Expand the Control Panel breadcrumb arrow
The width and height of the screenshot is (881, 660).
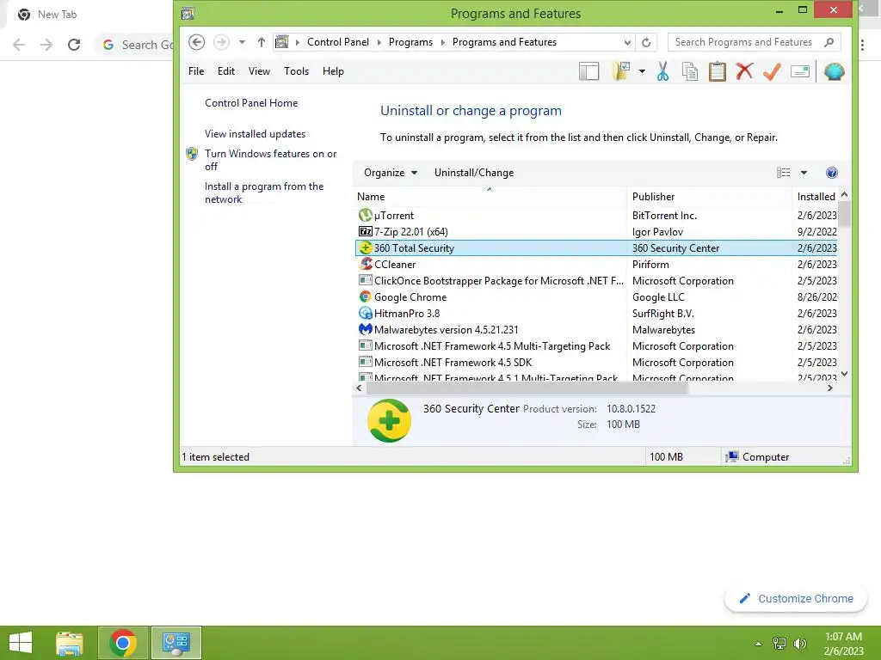pyautogui.click(x=379, y=42)
